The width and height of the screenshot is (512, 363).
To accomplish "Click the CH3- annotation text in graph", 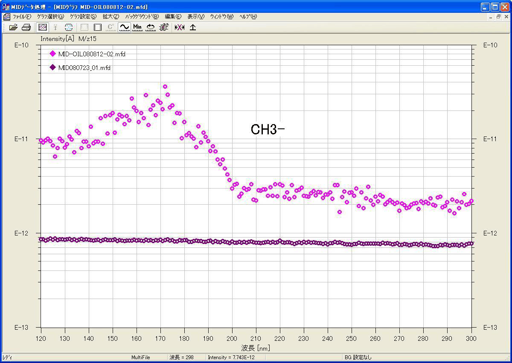I will pyautogui.click(x=268, y=130).
